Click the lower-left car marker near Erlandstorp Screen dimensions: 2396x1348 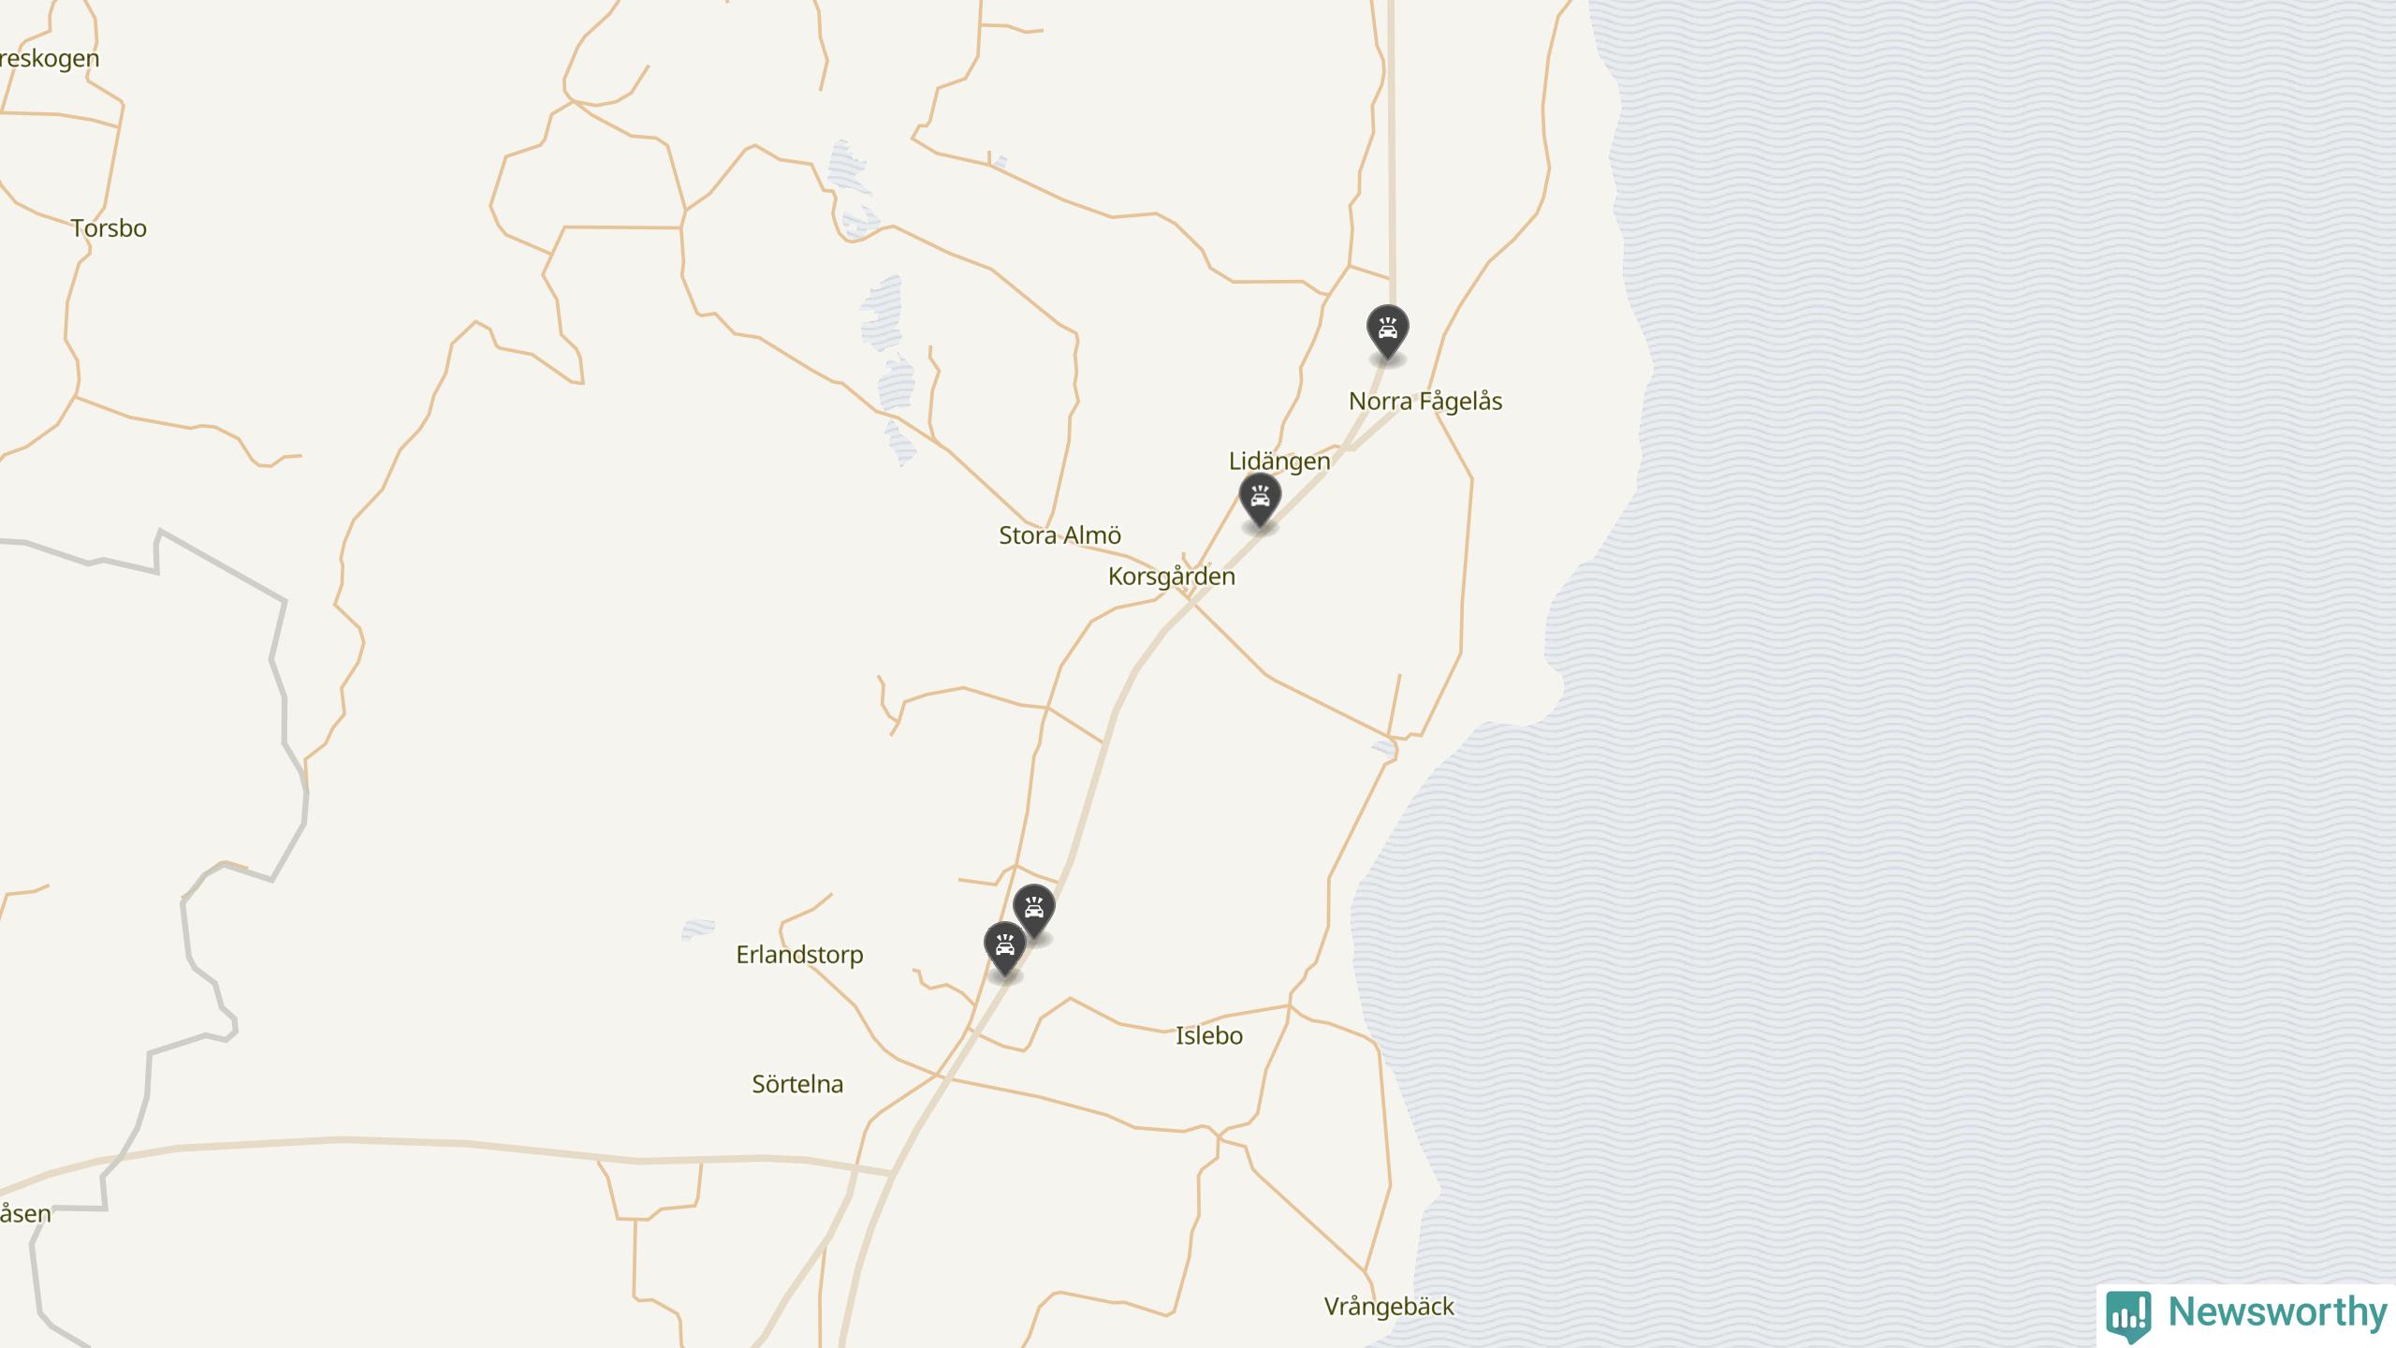(1005, 950)
